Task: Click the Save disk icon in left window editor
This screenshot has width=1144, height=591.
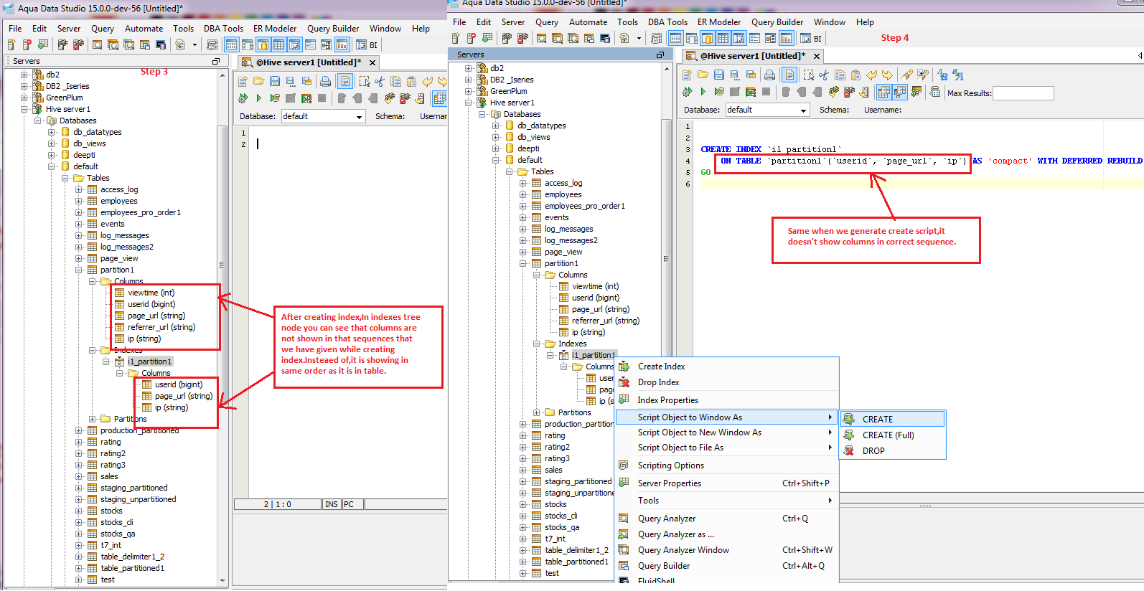Action: coord(274,81)
